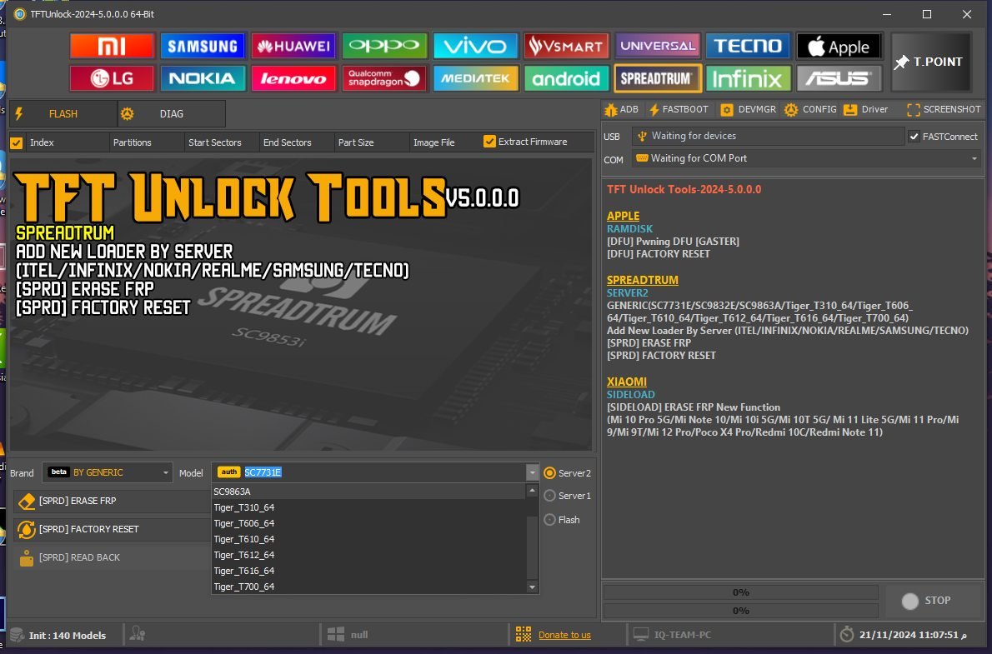Image resolution: width=992 pixels, height=654 pixels.
Task: Open the Huawei brand section
Action: (x=293, y=46)
